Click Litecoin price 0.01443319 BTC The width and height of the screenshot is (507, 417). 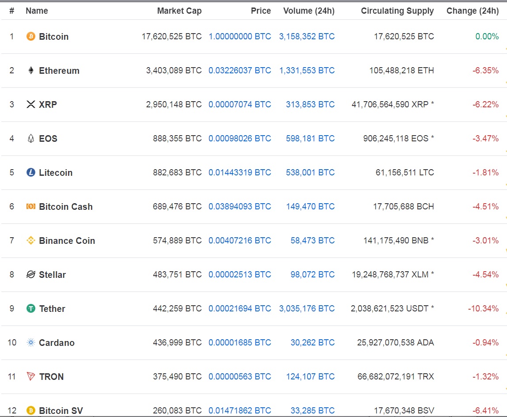[240, 172]
